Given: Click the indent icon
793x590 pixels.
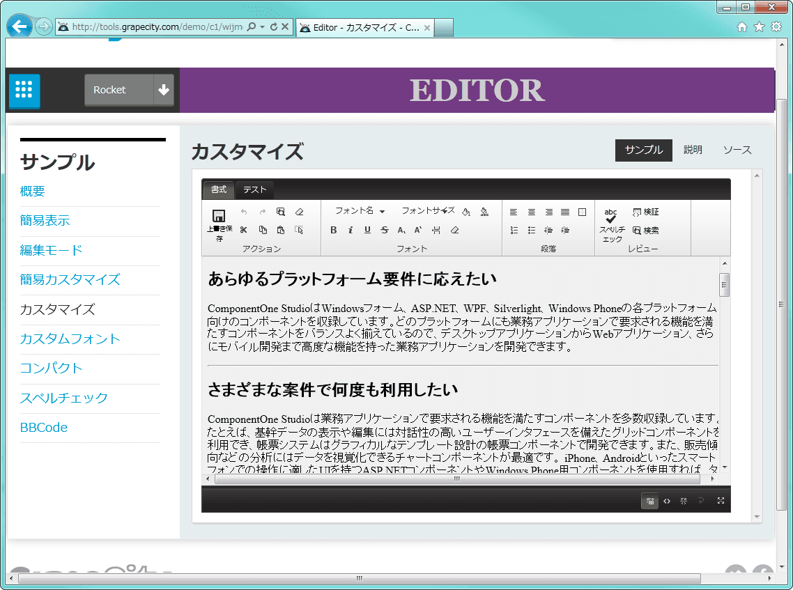Looking at the screenshot, I should tap(565, 230).
